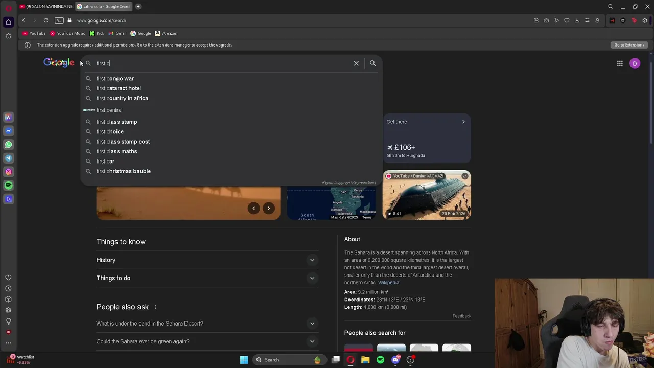Select the sahra colu Google Search tab
This screenshot has width=654, height=368.
[x=104, y=7]
